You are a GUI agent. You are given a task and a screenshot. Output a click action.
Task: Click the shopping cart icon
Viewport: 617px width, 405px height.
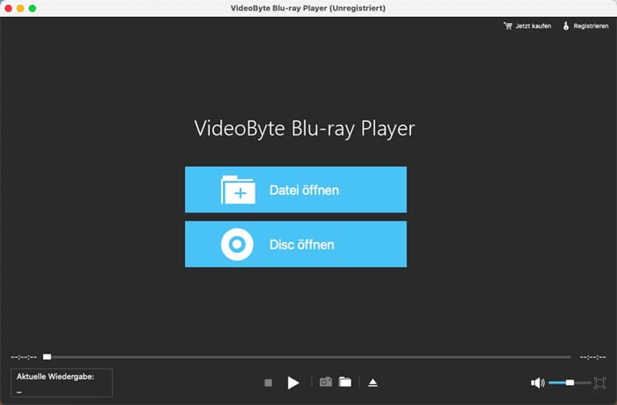click(507, 26)
